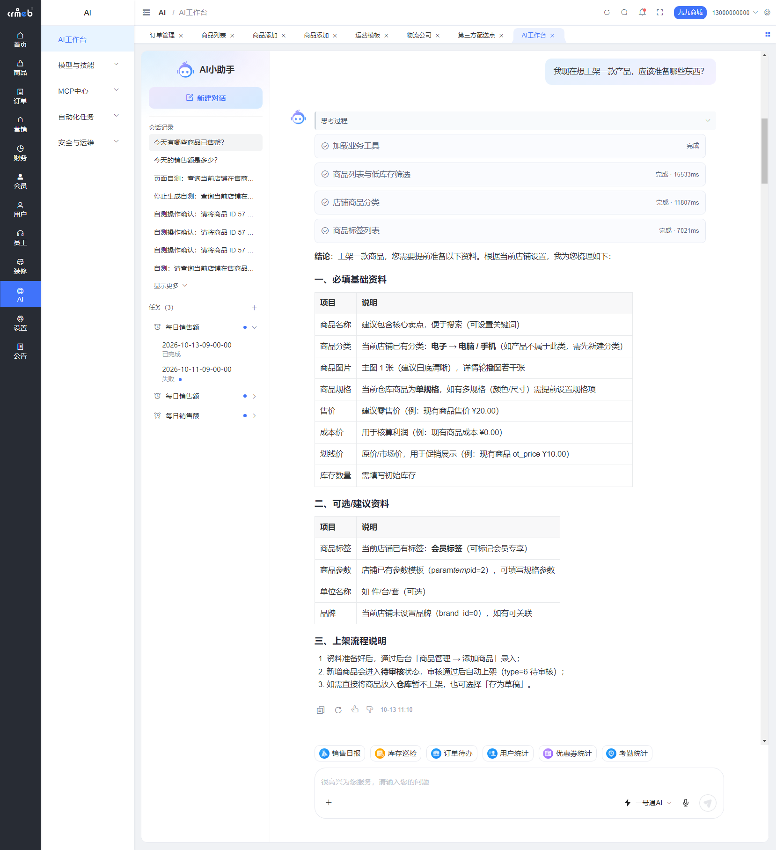The image size is (776, 850).
Task: Click the 库存巡检 quick action
Action: point(396,754)
